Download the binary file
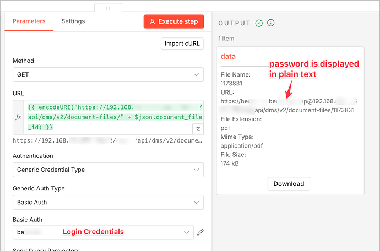Image resolution: width=380 pixels, height=251 pixels. point(289,184)
